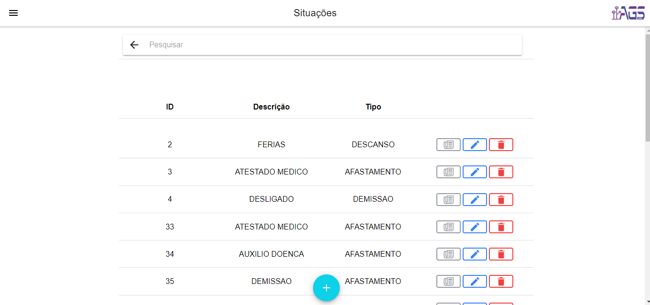View details of DESLIGADO row
The height and width of the screenshot is (305, 650).
pyautogui.click(x=448, y=199)
